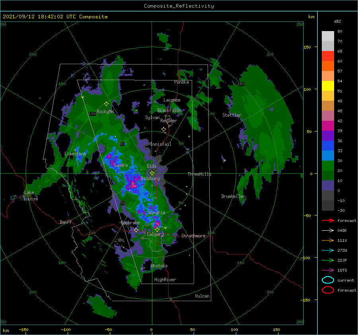Click the yellow diamond marker below Cochrane
Screen dimensions: 358x335
click(x=136, y=230)
